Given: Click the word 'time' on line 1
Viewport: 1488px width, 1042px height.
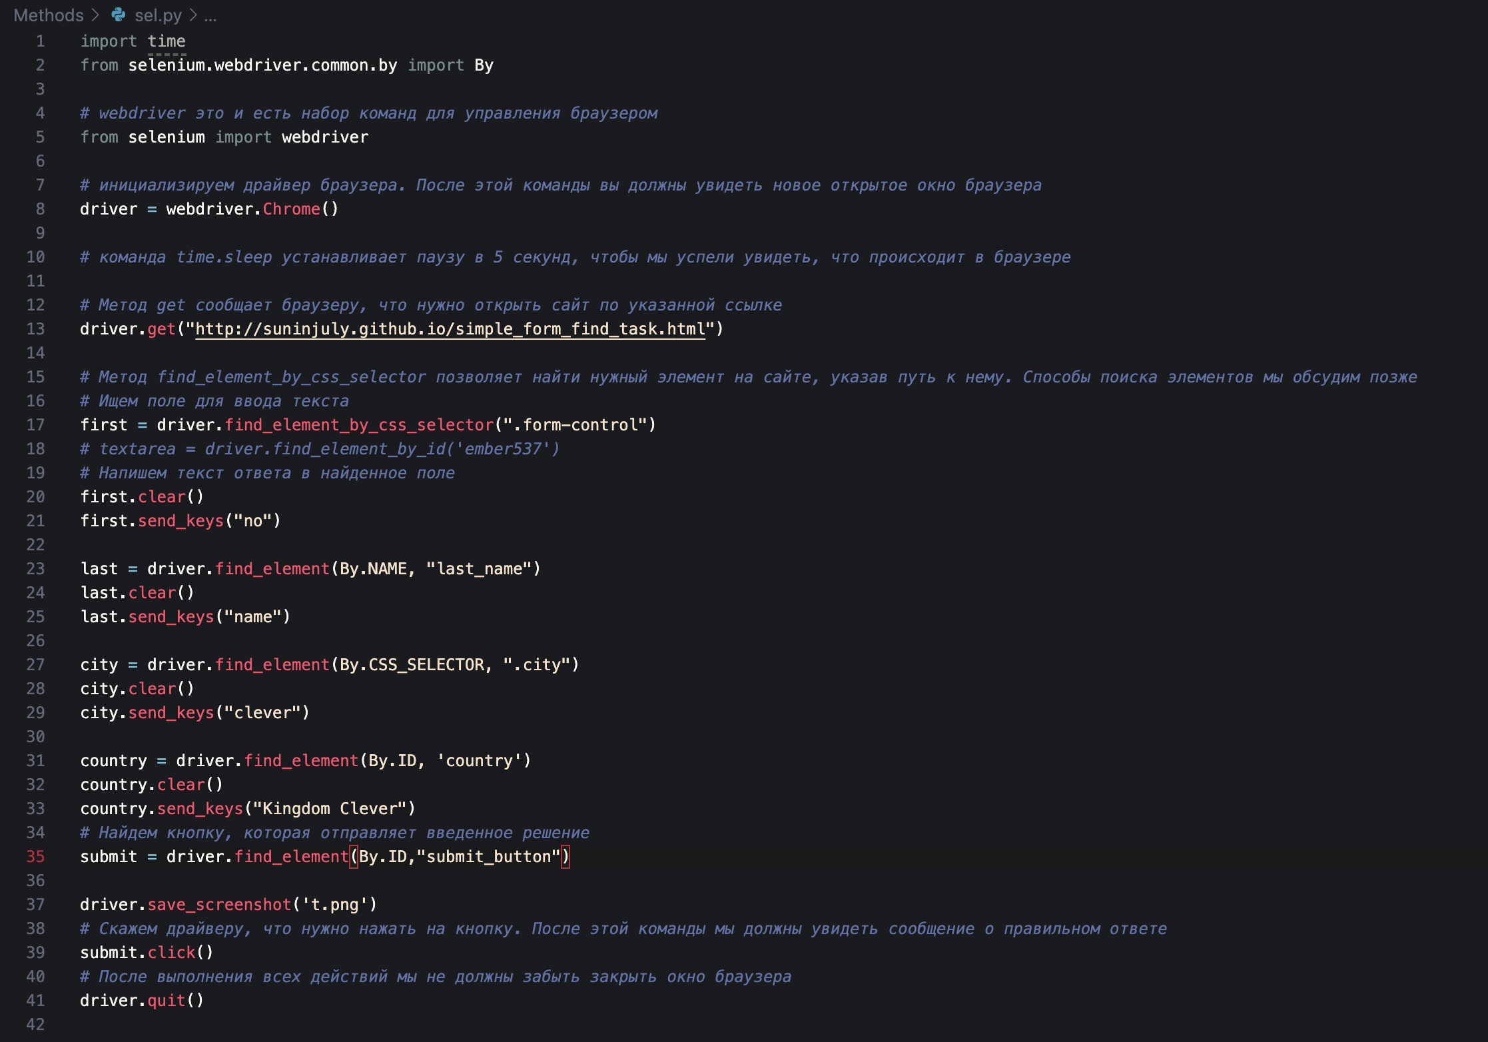Looking at the screenshot, I should (x=167, y=41).
